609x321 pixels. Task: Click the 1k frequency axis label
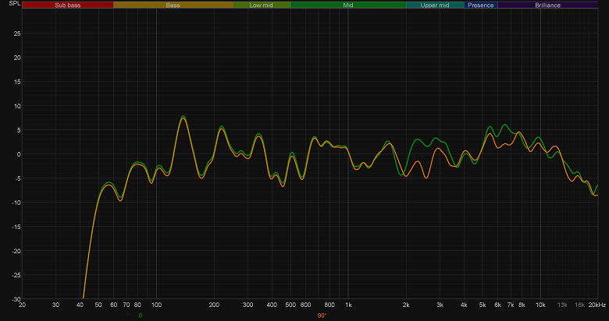pyautogui.click(x=348, y=305)
